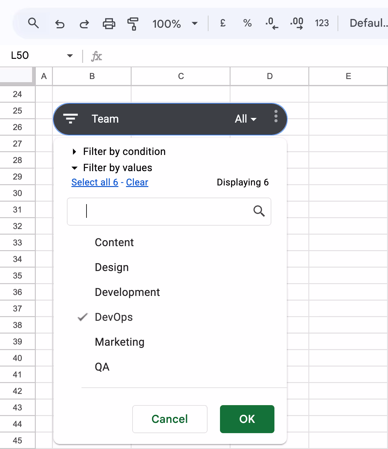Select the Paint format tool
This screenshot has height=449, width=388.
[x=132, y=23]
